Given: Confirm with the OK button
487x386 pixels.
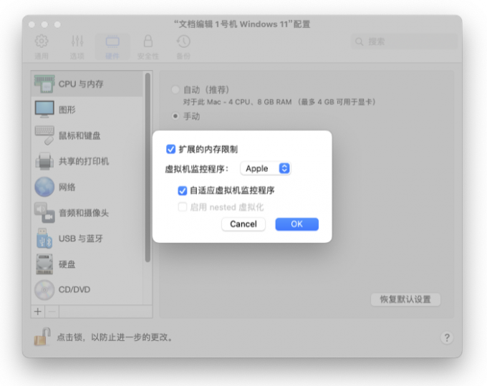Looking at the screenshot, I should click(x=297, y=224).
